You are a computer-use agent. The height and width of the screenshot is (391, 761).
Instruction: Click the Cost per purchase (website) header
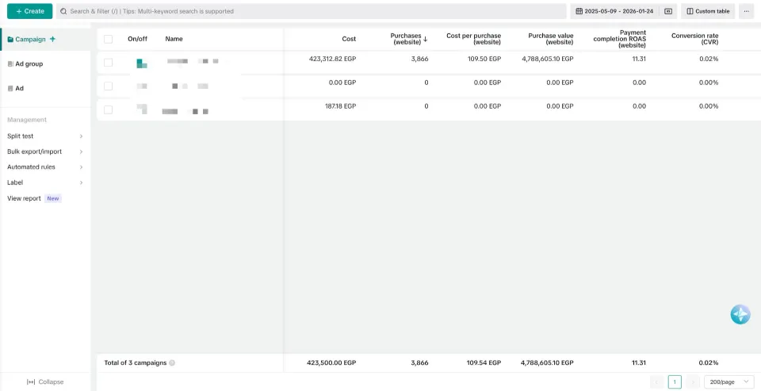tap(474, 39)
